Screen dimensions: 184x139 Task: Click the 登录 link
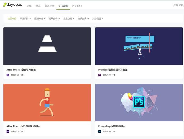coord(181,5)
